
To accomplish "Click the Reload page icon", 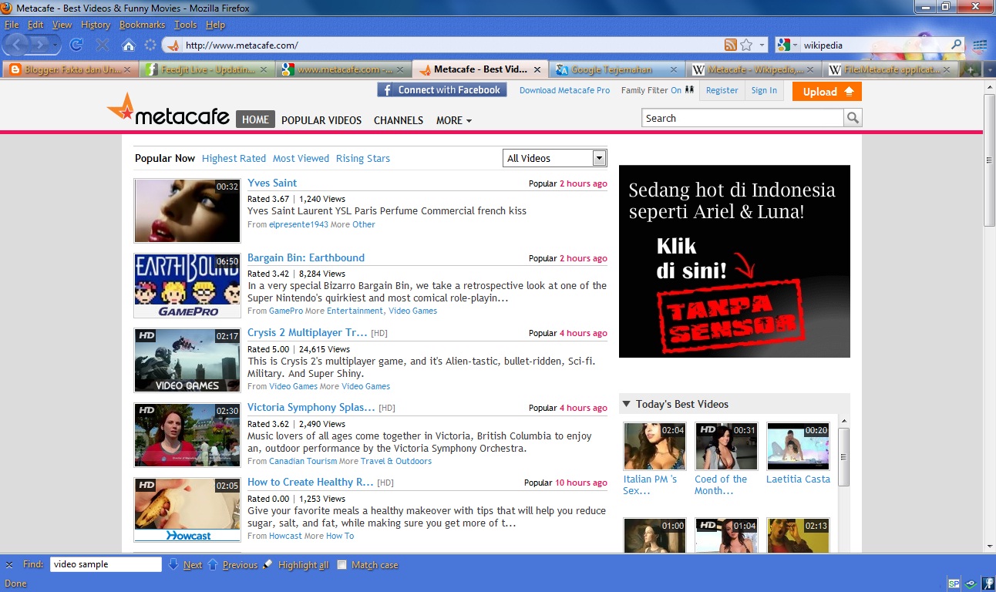I will pyautogui.click(x=76, y=45).
